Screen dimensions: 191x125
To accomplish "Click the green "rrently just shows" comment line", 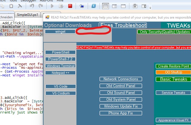I will pyautogui.click(x=21, y=112).
